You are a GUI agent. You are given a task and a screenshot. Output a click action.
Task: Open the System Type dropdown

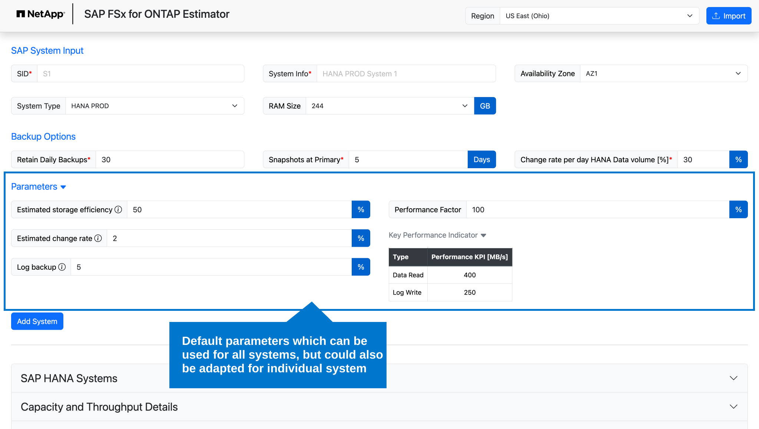(155, 106)
